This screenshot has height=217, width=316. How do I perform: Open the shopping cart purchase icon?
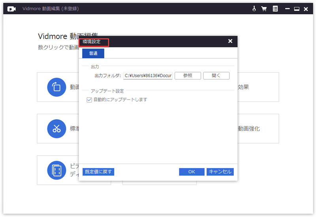click(264, 9)
